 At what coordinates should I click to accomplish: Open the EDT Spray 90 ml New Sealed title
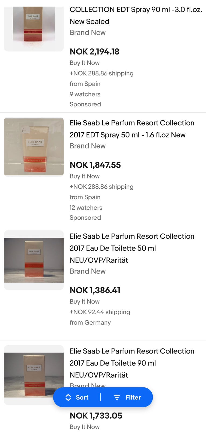click(136, 15)
